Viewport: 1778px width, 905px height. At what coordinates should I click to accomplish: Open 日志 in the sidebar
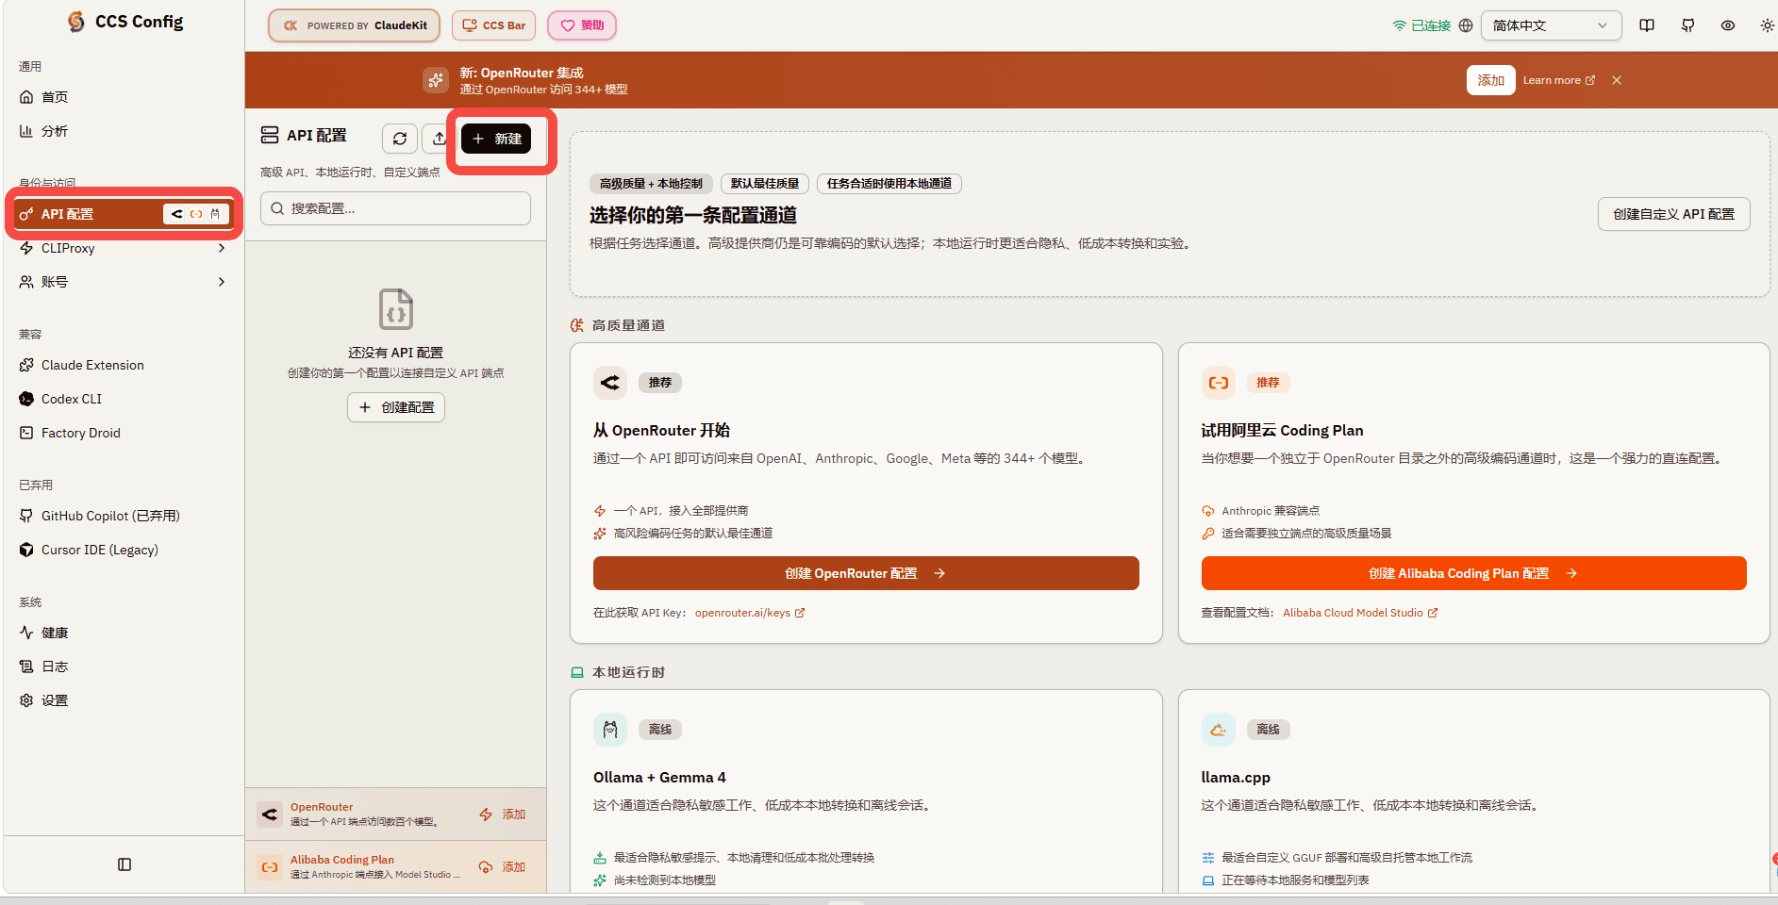(x=123, y=666)
